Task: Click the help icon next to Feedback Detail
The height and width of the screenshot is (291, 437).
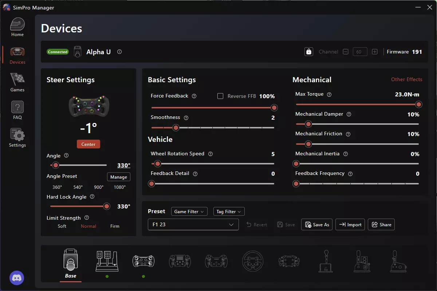Action: tap(195, 174)
